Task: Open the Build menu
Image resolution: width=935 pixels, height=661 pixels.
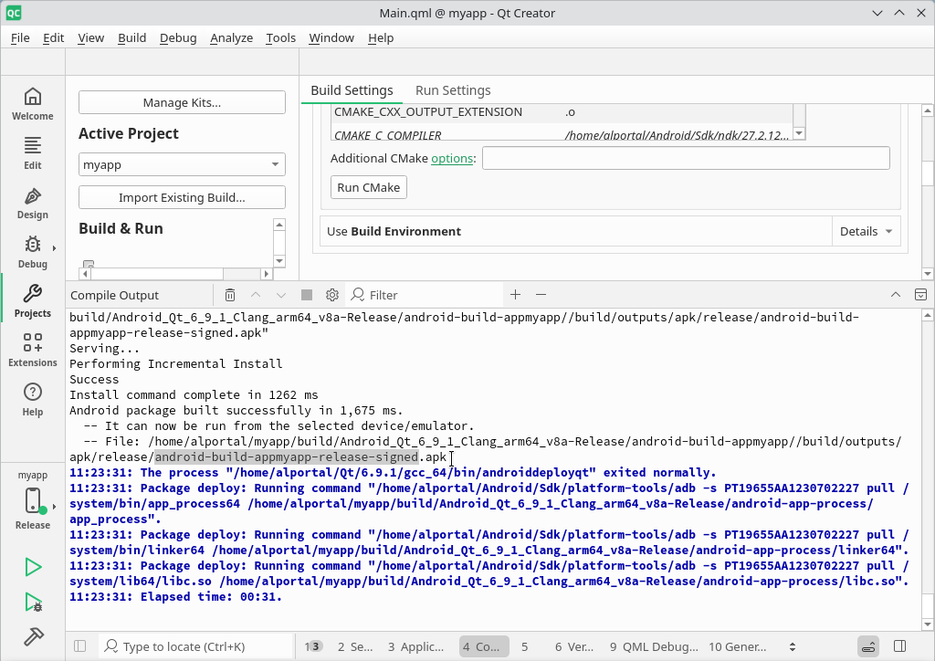Action: point(131,37)
